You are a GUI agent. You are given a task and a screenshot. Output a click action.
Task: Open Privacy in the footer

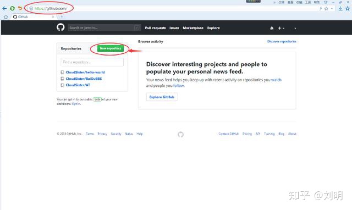(102, 134)
